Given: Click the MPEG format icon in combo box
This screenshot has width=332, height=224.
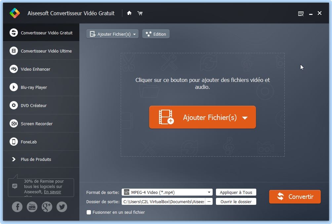Looking at the screenshot, I should coord(127,192).
